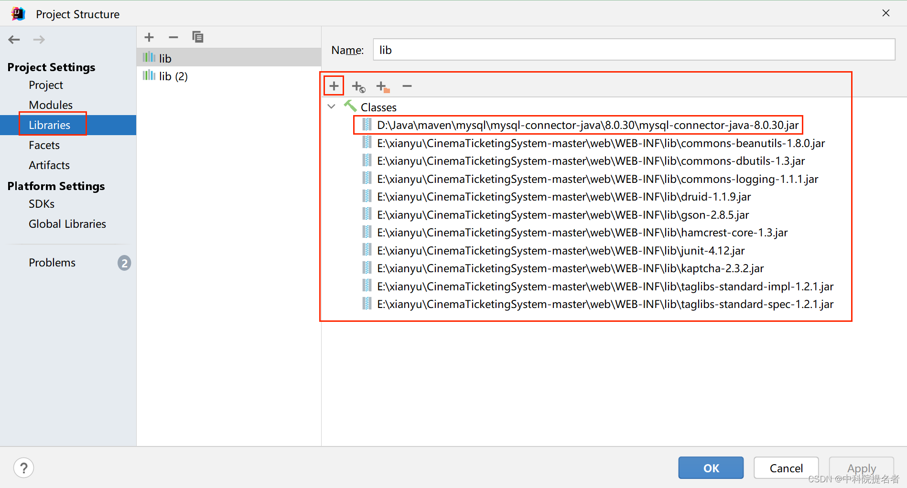The height and width of the screenshot is (488, 907).
Task: Open help via the question mark icon
Action: [23, 467]
